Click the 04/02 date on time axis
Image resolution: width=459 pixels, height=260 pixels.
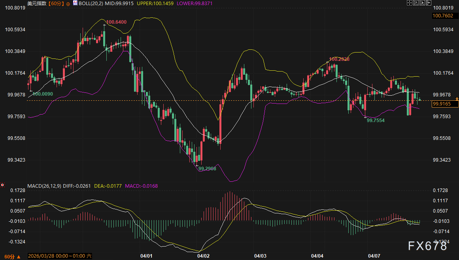click(x=203, y=256)
